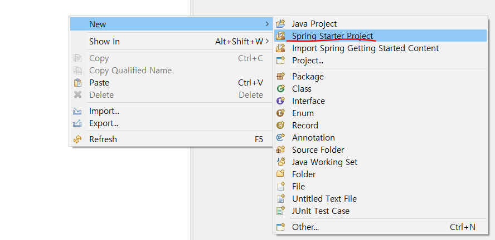Expand the New submenu arrow
495x240 pixels.
(x=268, y=24)
